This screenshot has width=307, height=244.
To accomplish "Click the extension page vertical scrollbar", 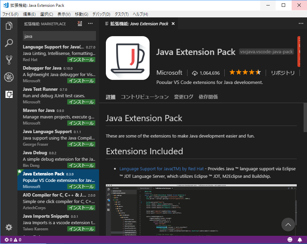I will (305, 117).
